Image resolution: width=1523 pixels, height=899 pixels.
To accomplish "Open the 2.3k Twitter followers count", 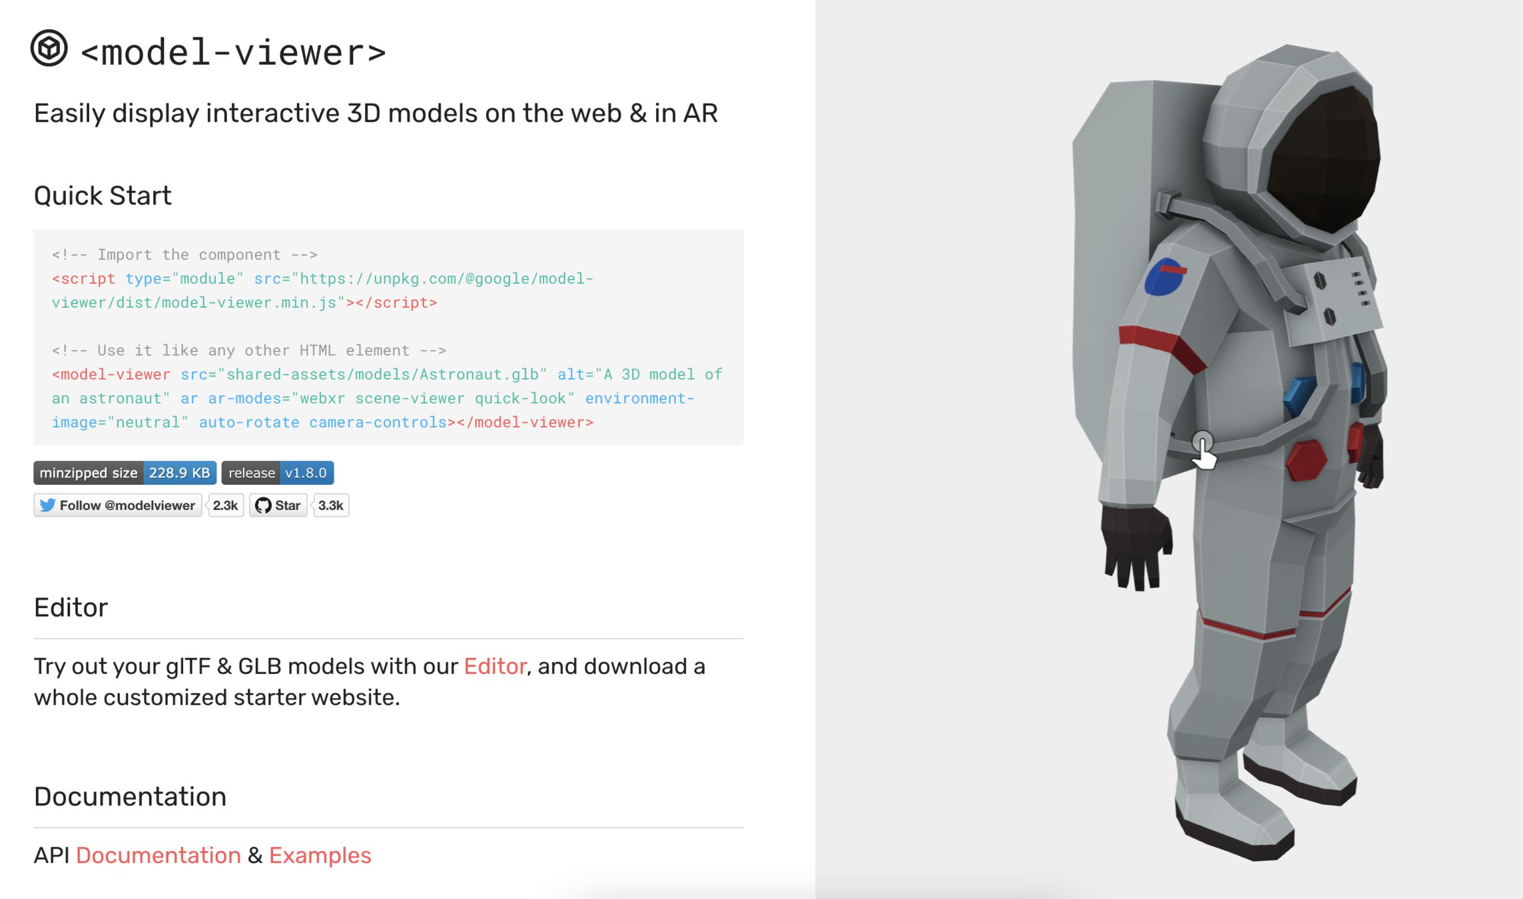I will pyautogui.click(x=226, y=505).
